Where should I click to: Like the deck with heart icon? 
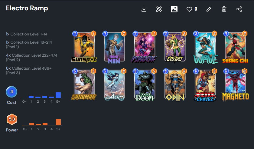click(189, 9)
